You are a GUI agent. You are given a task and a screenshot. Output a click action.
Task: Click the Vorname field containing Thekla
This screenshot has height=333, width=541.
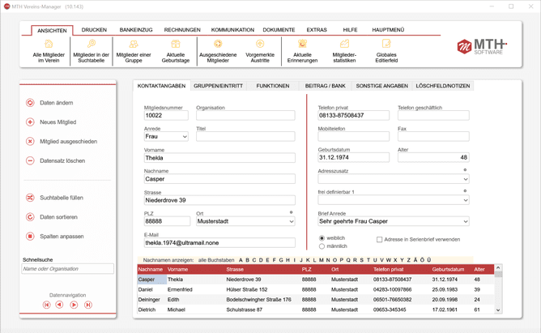219,158
